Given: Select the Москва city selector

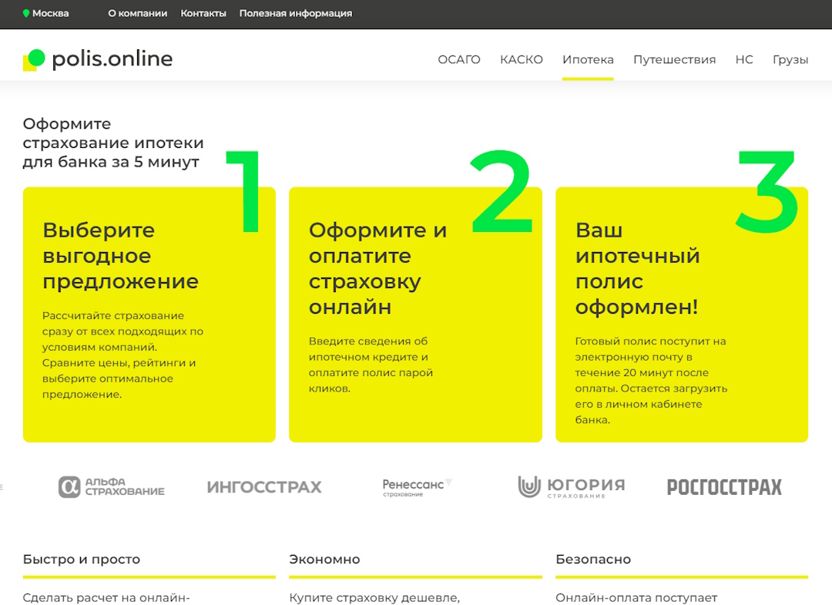Looking at the screenshot, I should click(x=50, y=13).
